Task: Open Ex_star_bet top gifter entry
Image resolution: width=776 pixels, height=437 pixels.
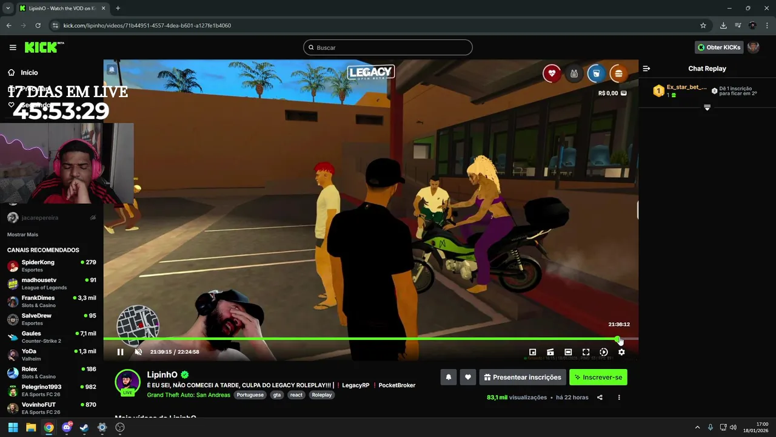Action: point(680,91)
